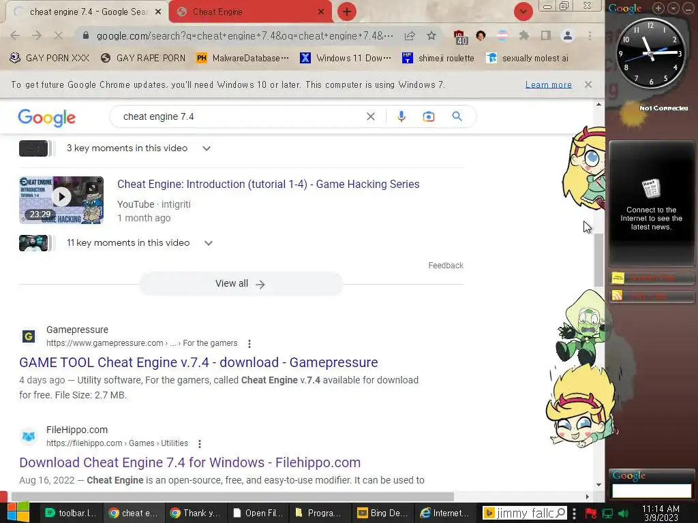The height and width of the screenshot is (523, 698).
Task: Open the extension showing the 40 badge
Action: pyautogui.click(x=460, y=37)
